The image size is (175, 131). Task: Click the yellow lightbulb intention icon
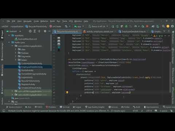(67, 92)
